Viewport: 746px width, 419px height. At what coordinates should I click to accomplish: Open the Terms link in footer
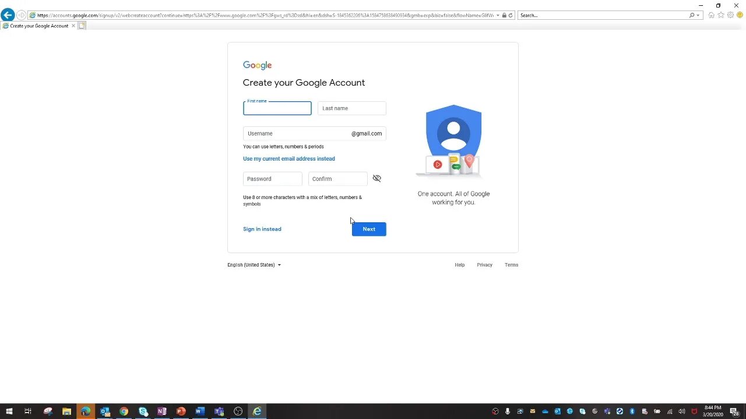(512, 265)
